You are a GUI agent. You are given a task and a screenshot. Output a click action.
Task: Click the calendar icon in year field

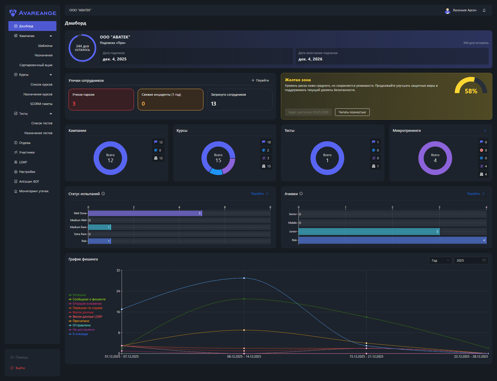tap(484, 260)
